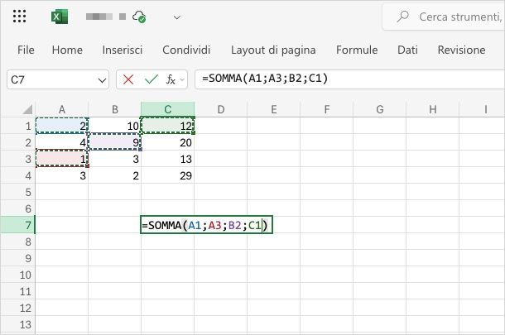Select row 1 header

pos(17,126)
